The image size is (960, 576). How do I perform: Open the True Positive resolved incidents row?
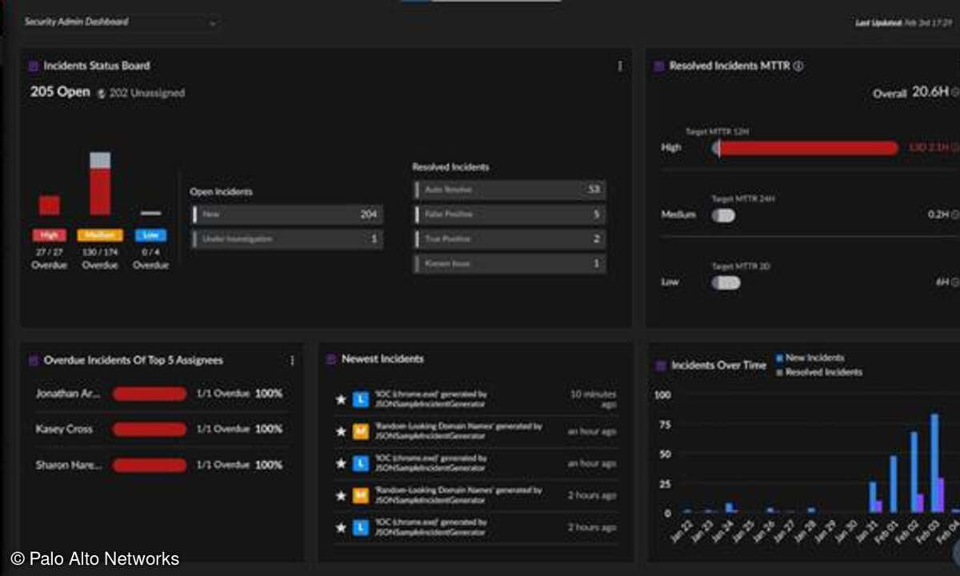tap(510, 239)
